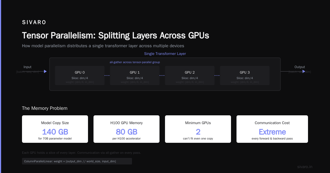Viewport: 330px width, 173px height.
Task: Select the GPU 1 block
Action: pyautogui.click(x=135, y=76)
